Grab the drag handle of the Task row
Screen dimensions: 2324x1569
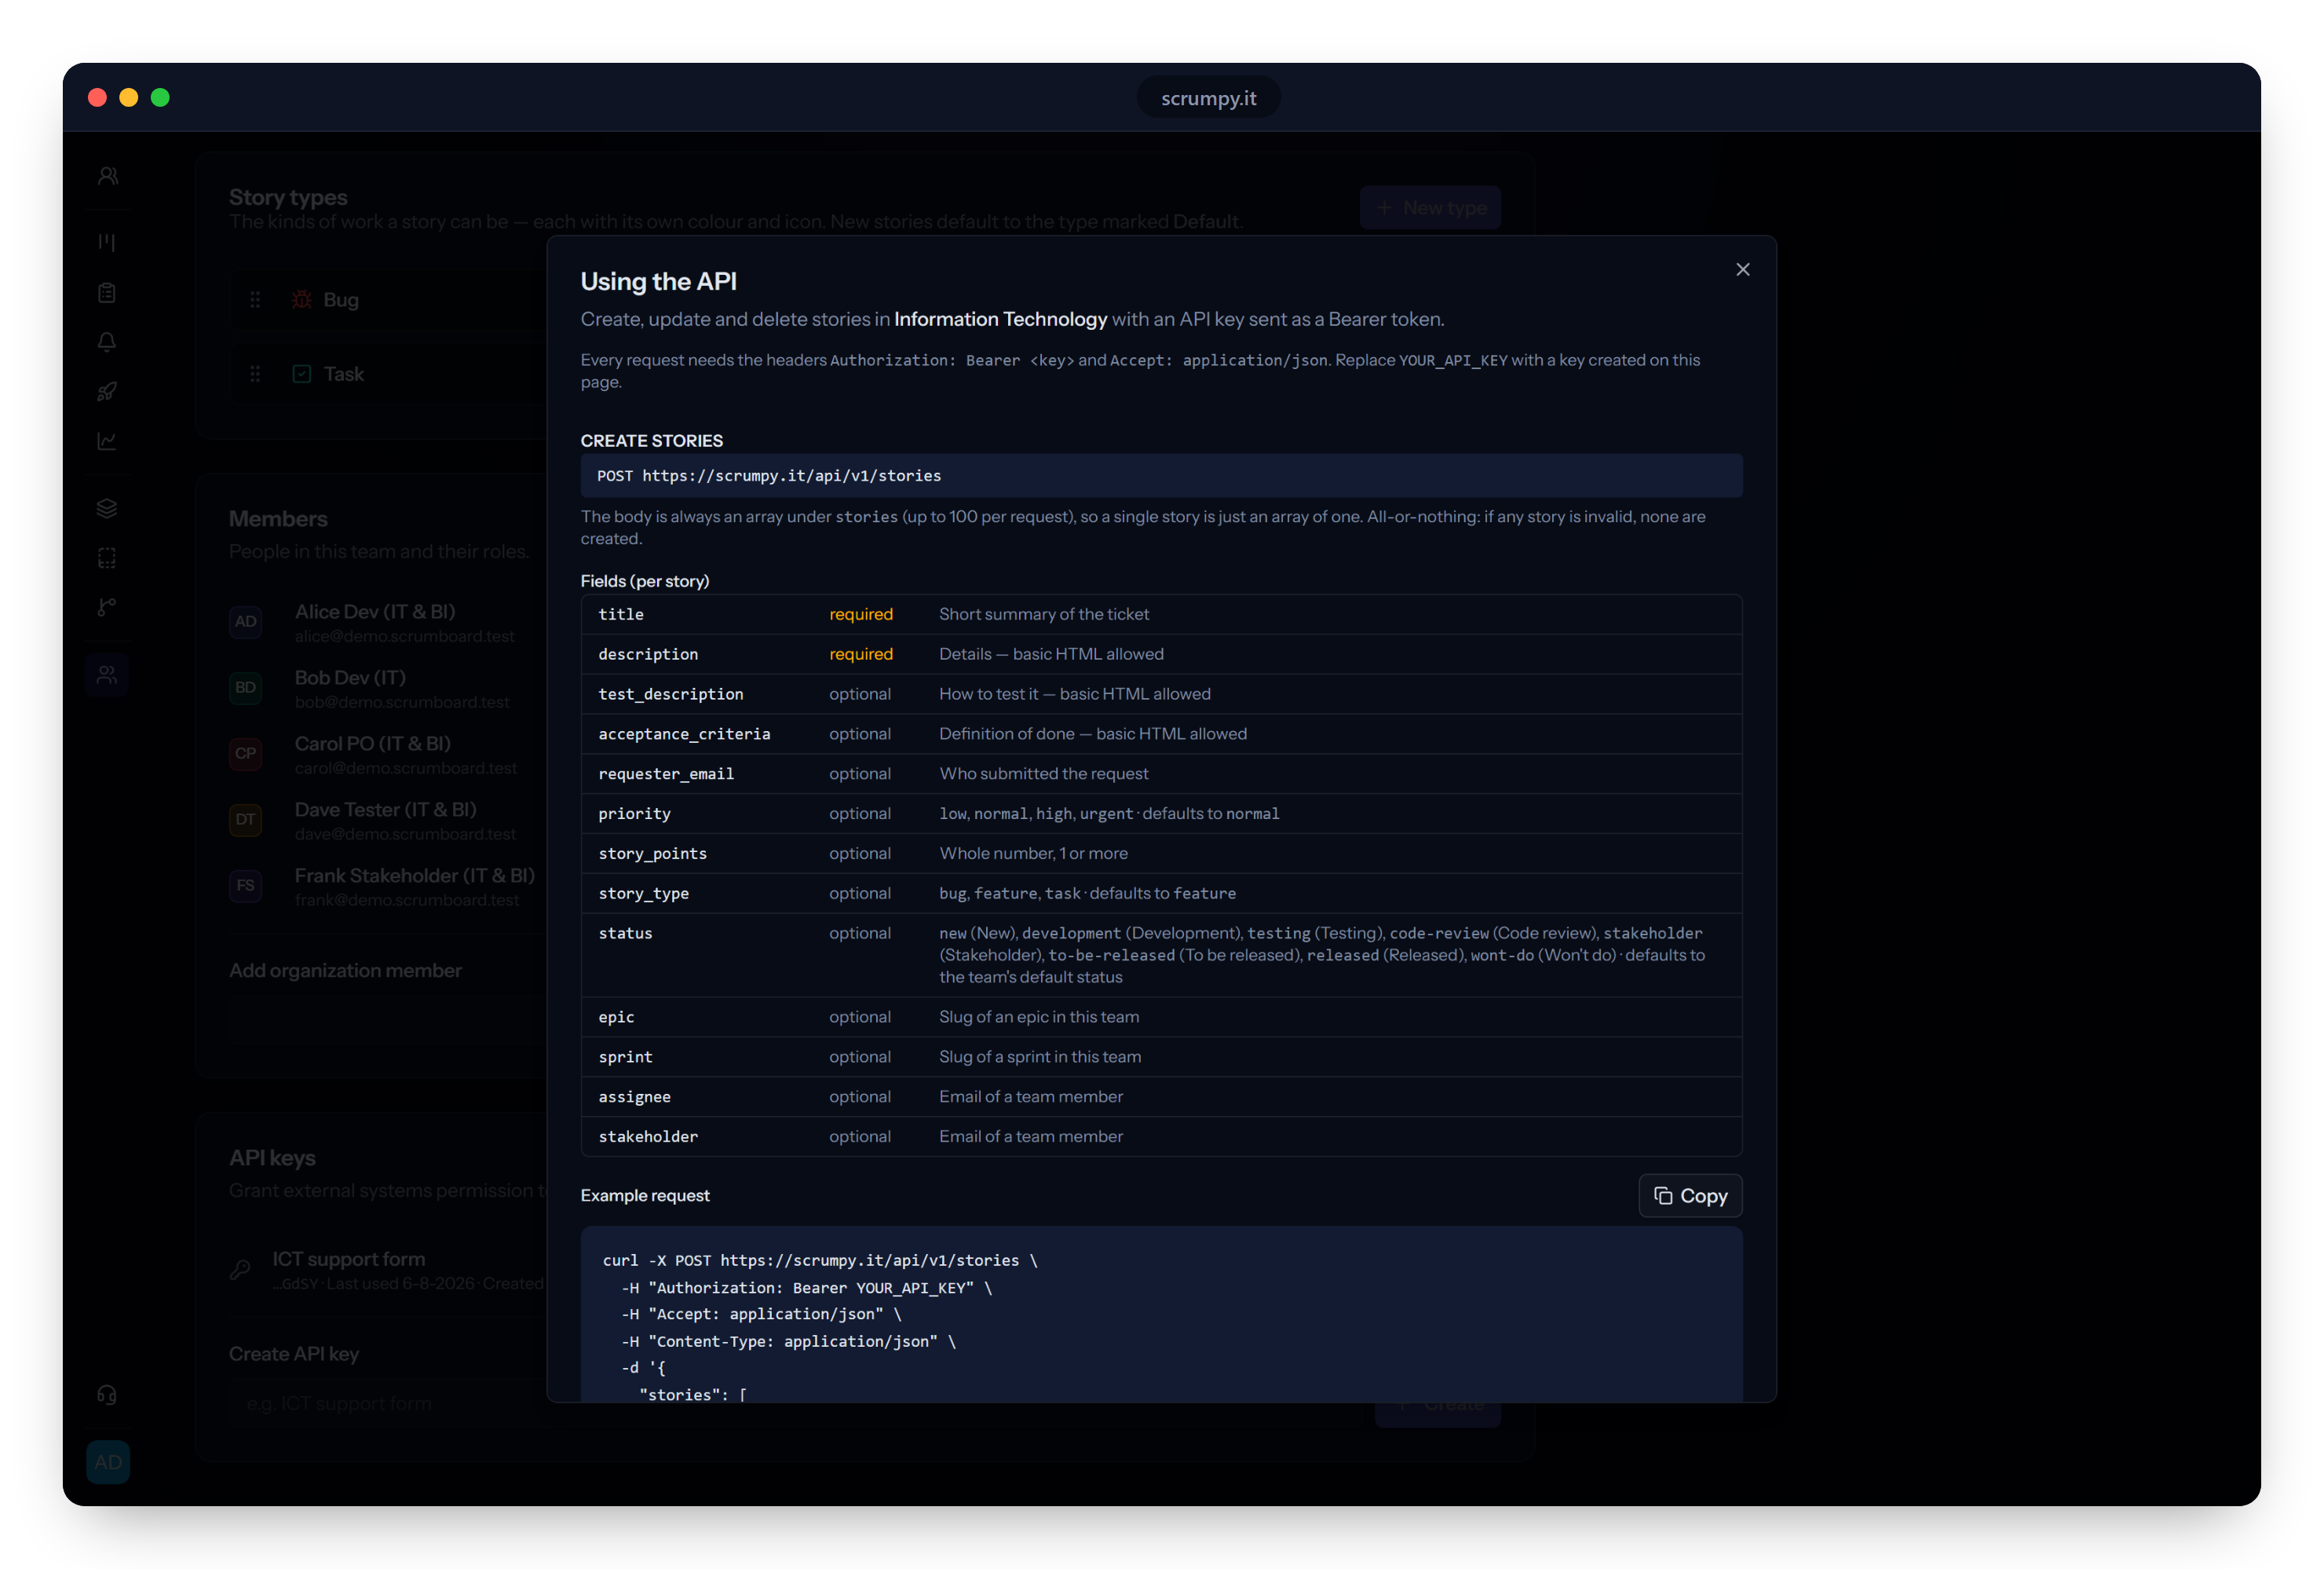tap(255, 374)
